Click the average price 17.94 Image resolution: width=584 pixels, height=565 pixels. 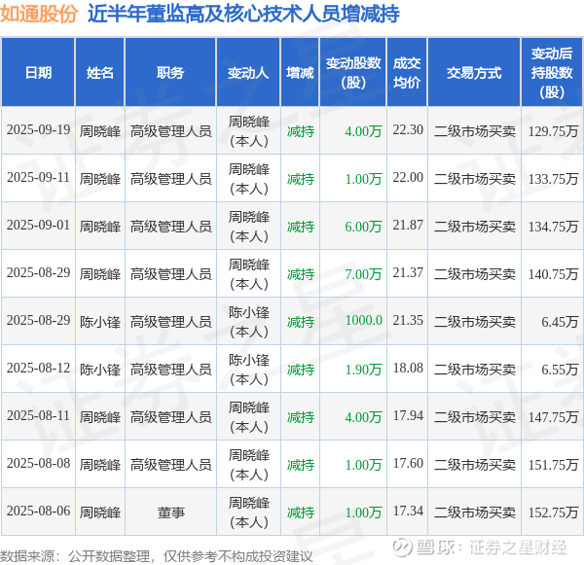[x=408, y=416]
